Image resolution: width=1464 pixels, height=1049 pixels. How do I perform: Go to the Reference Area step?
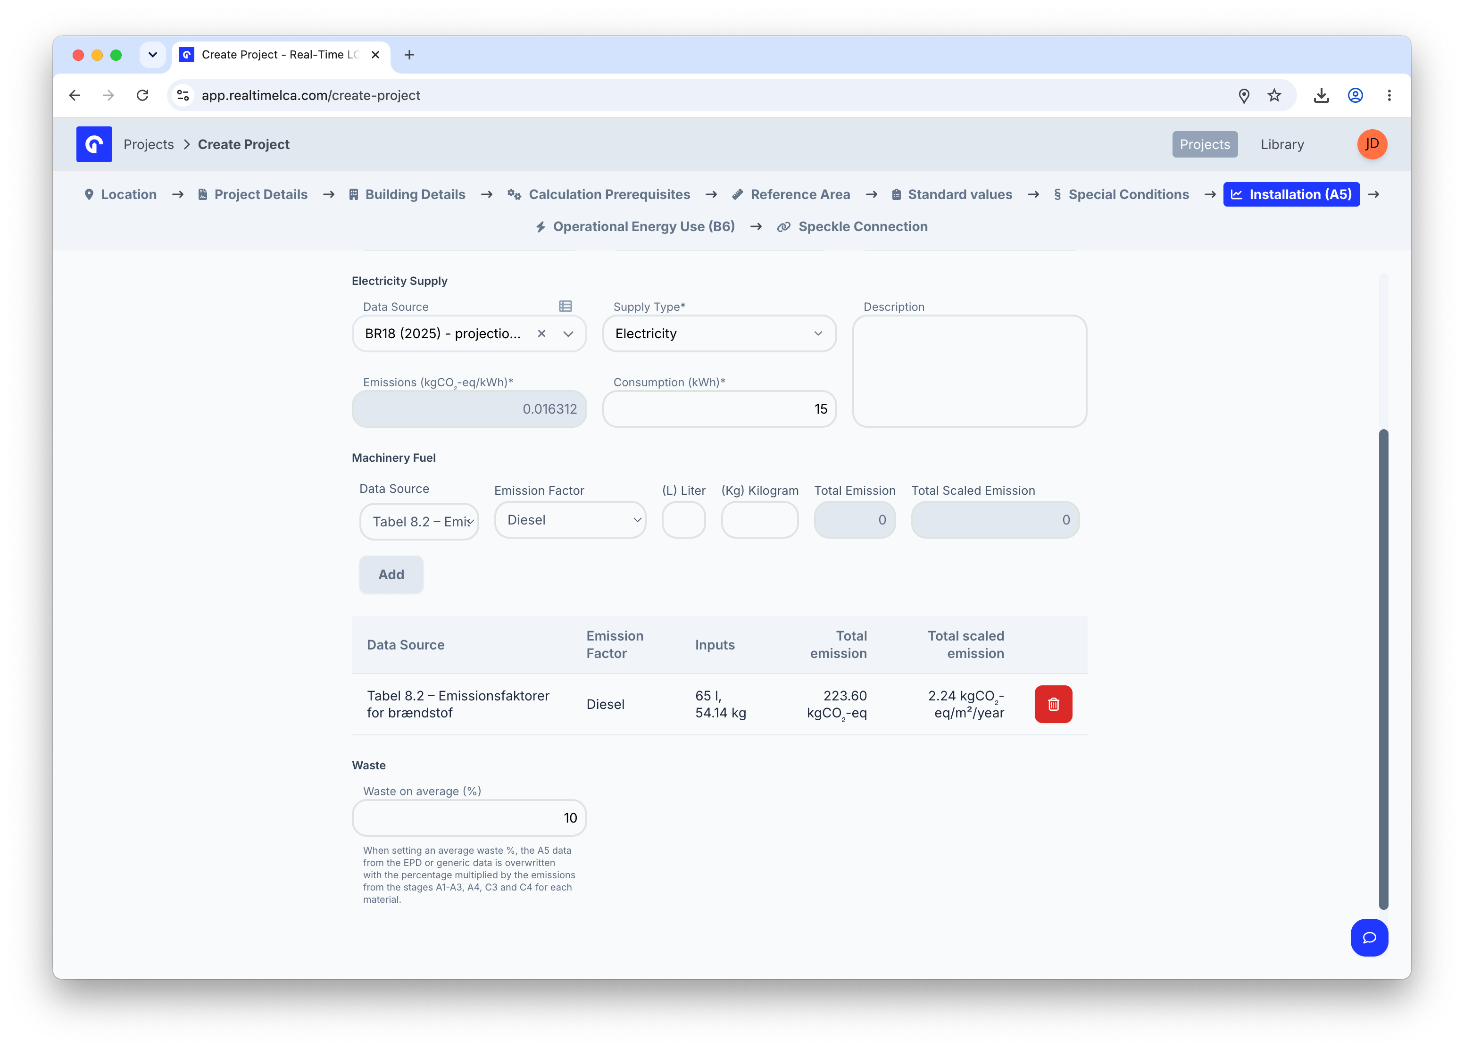791,194
